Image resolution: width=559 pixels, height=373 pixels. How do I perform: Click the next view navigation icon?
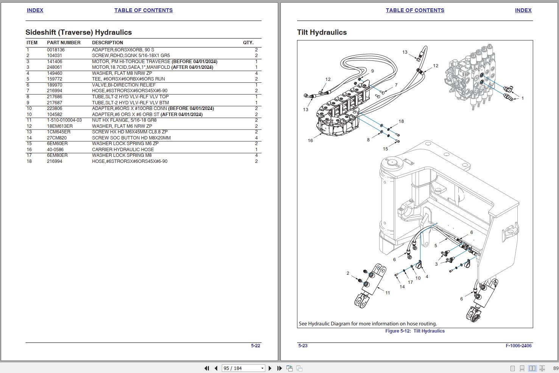click(299, 368)
